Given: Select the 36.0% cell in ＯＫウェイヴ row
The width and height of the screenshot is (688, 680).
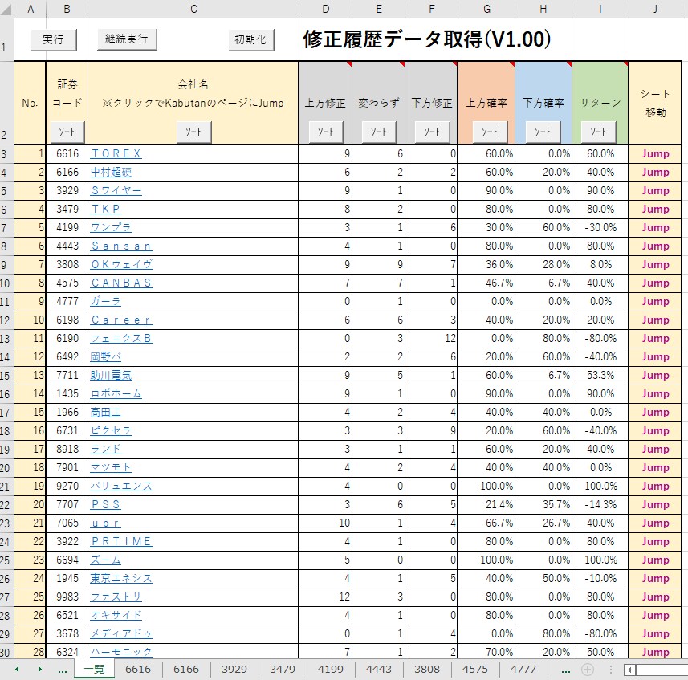Looking at the screenshot, I should tap(486, 264).
